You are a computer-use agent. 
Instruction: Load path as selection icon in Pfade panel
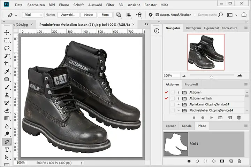pyautogui.click(x=206, y=161)
